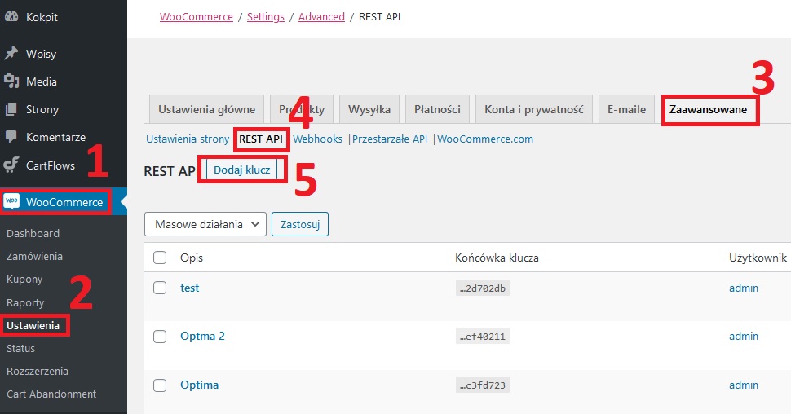Switch to E-maile tab

pyautogui.click(x=626, y=109)
